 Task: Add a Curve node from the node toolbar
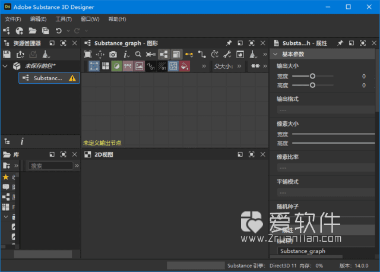pyautogui.click(x=128, y=66)
